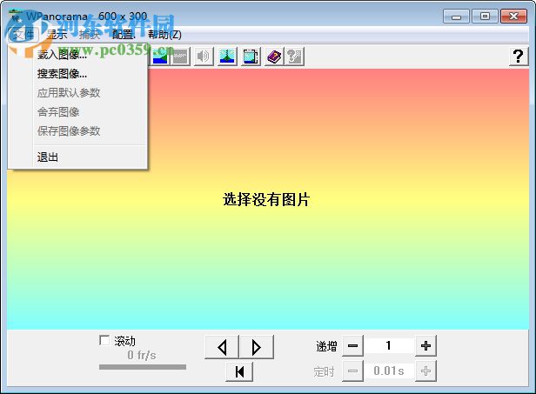Decrease the 定时 timer value
The image size is (536, 394).
[352, 371]
